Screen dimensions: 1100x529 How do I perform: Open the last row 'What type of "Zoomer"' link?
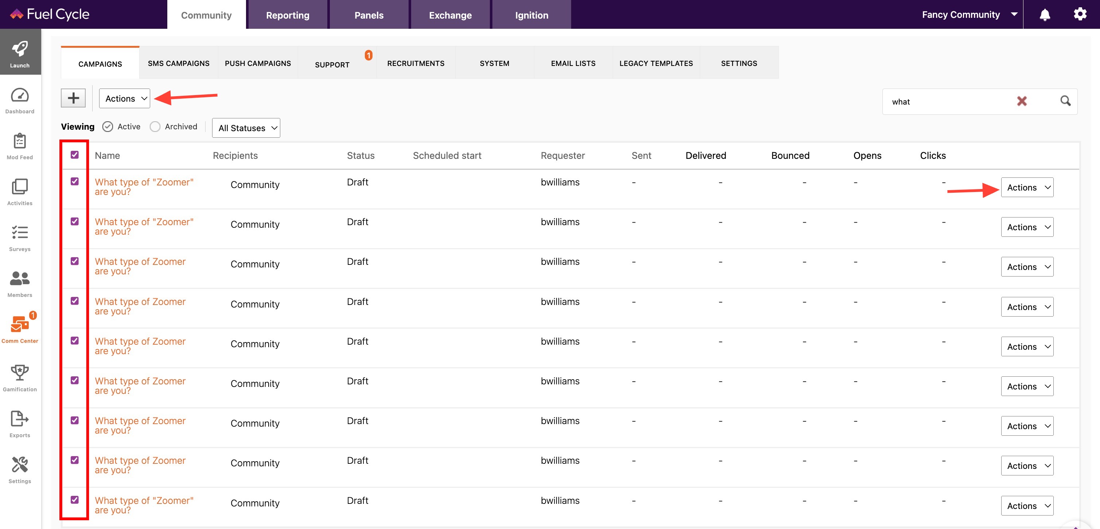[x=144, y=505]
